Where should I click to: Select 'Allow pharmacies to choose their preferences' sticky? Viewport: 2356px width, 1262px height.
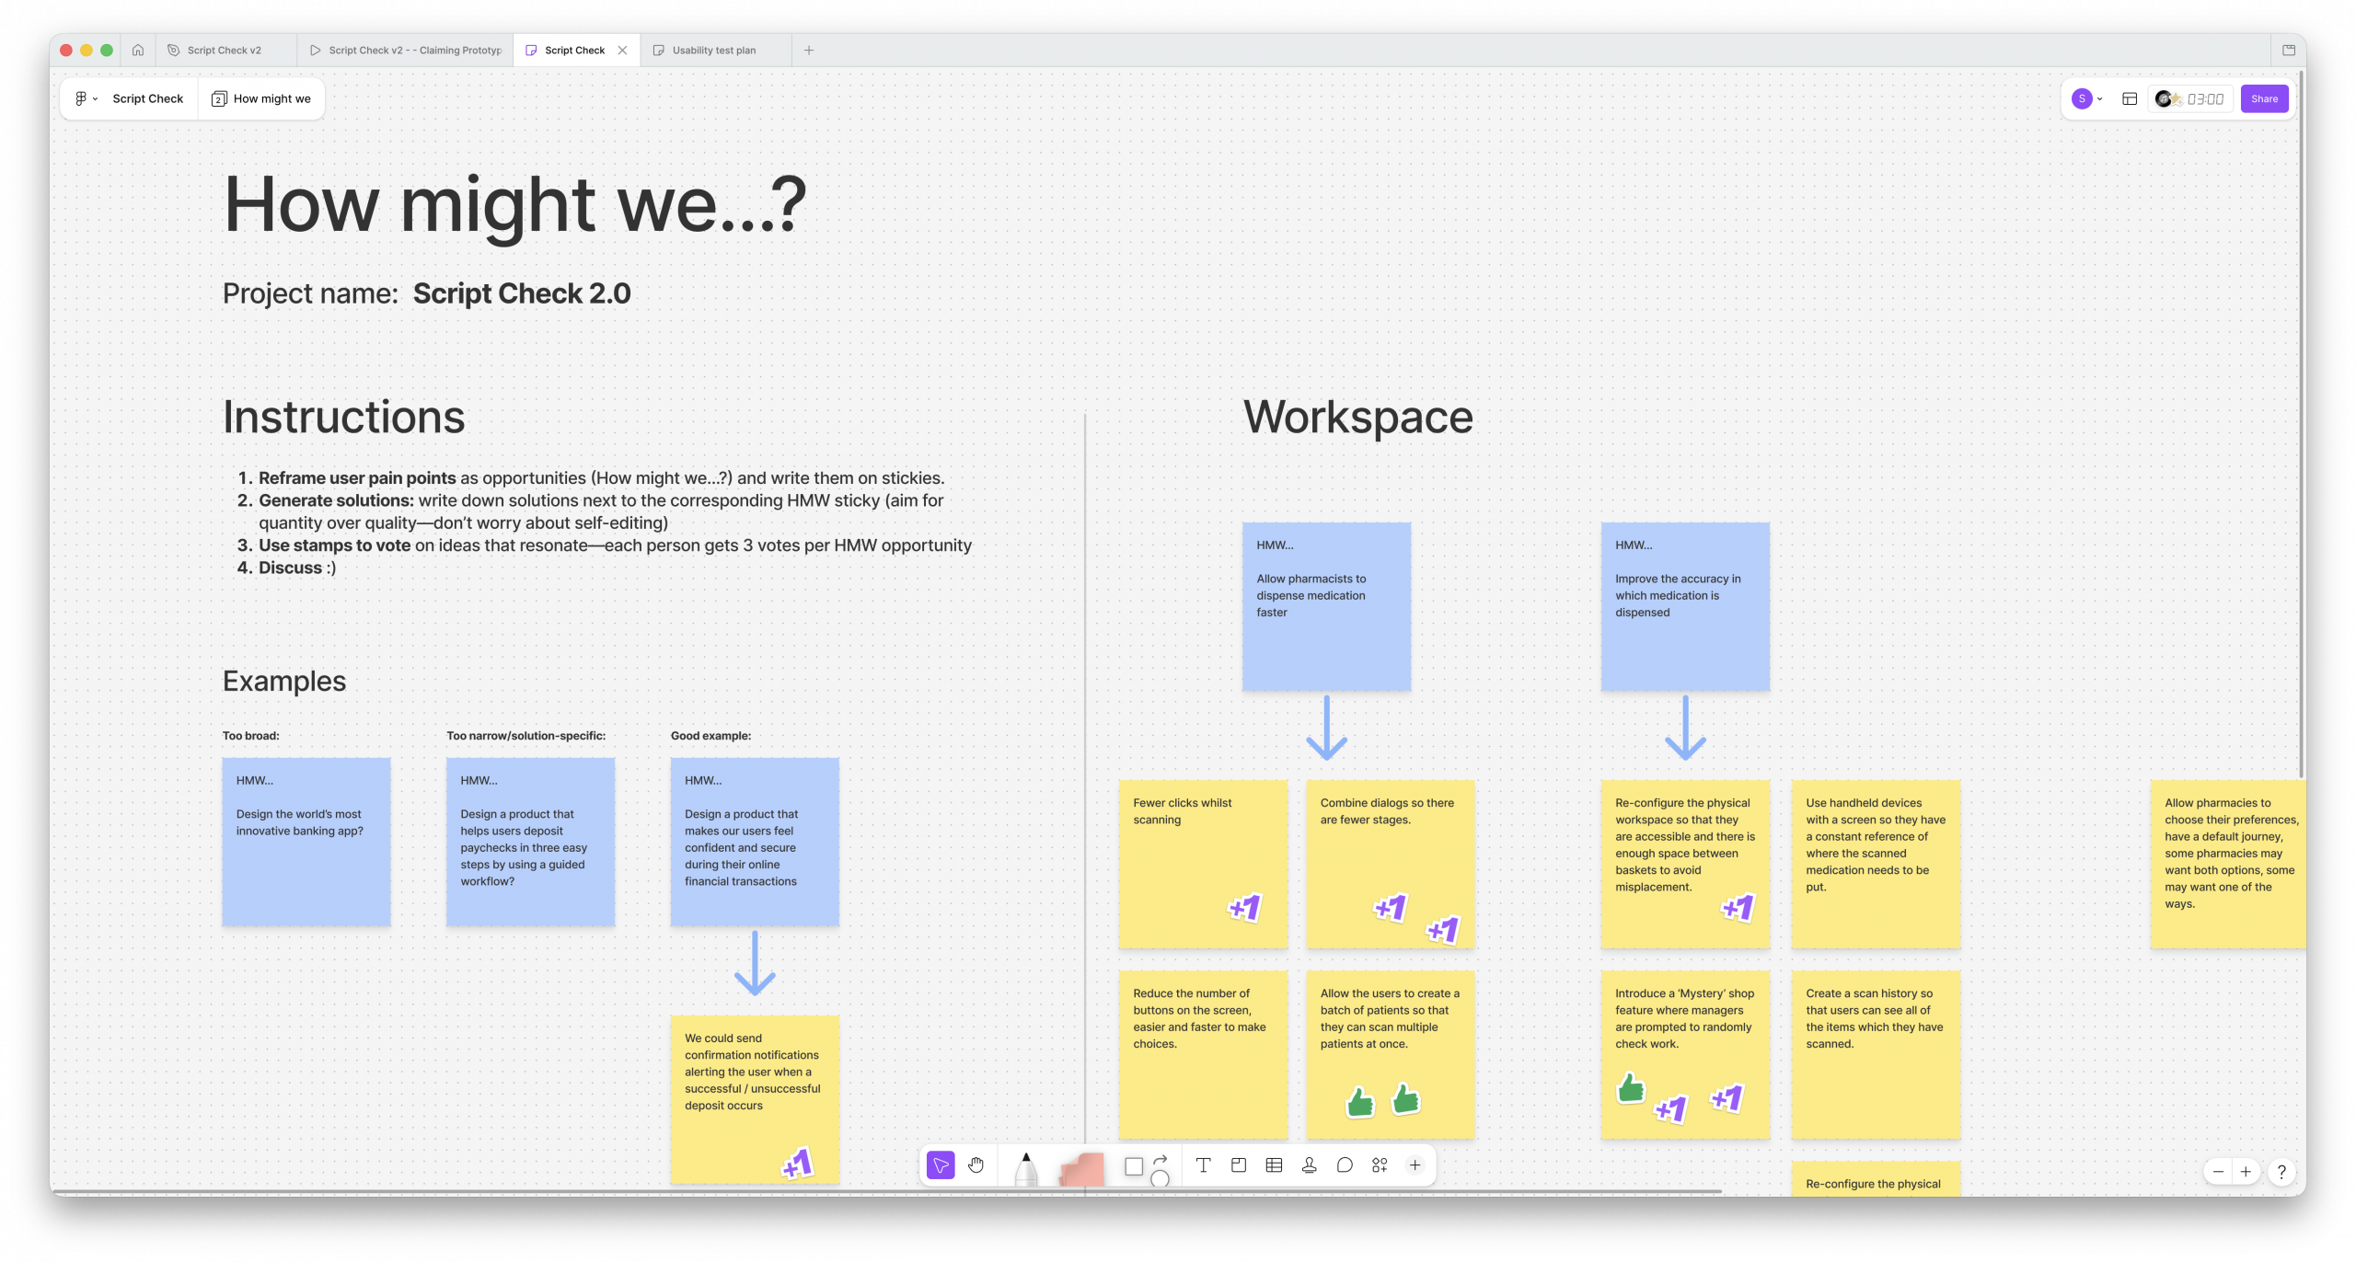(2228, 864)
